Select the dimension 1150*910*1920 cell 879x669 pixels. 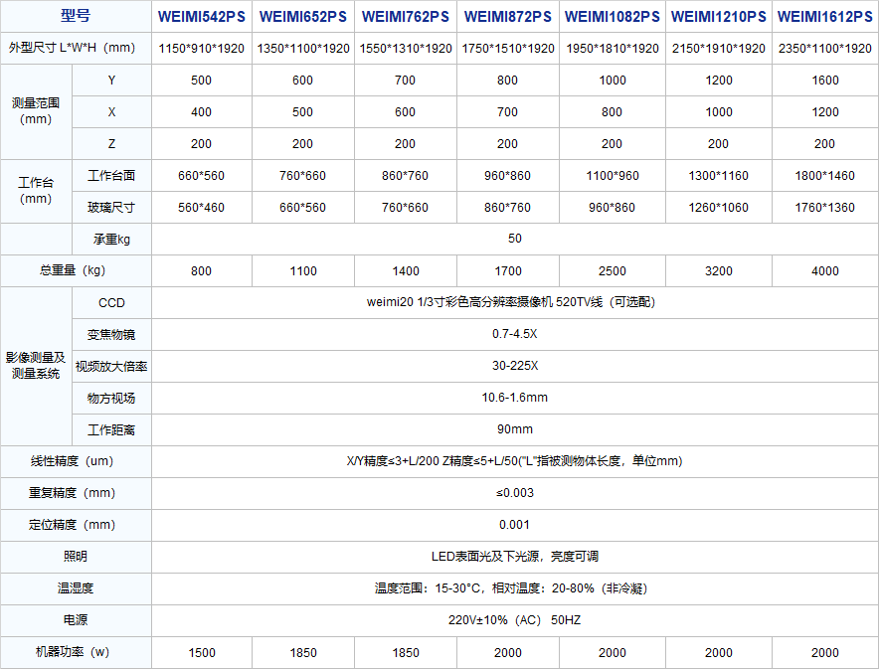point(201,49)
